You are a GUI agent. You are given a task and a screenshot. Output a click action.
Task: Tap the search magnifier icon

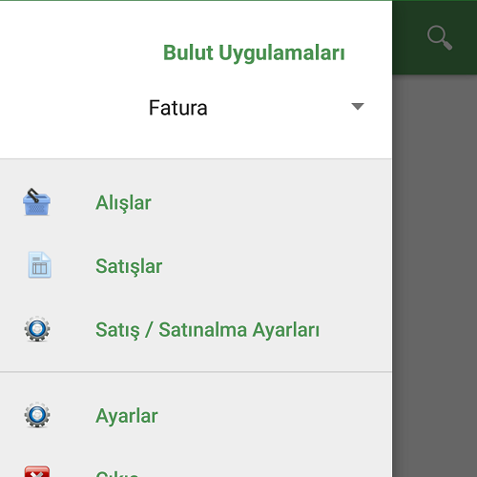(x=440, y=37)
